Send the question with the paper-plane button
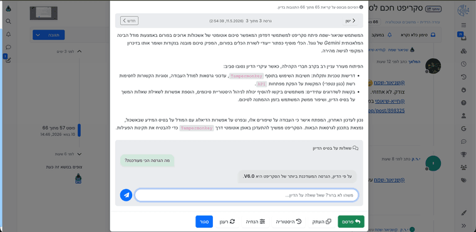The image size is (476, 232). pos(126,195)
